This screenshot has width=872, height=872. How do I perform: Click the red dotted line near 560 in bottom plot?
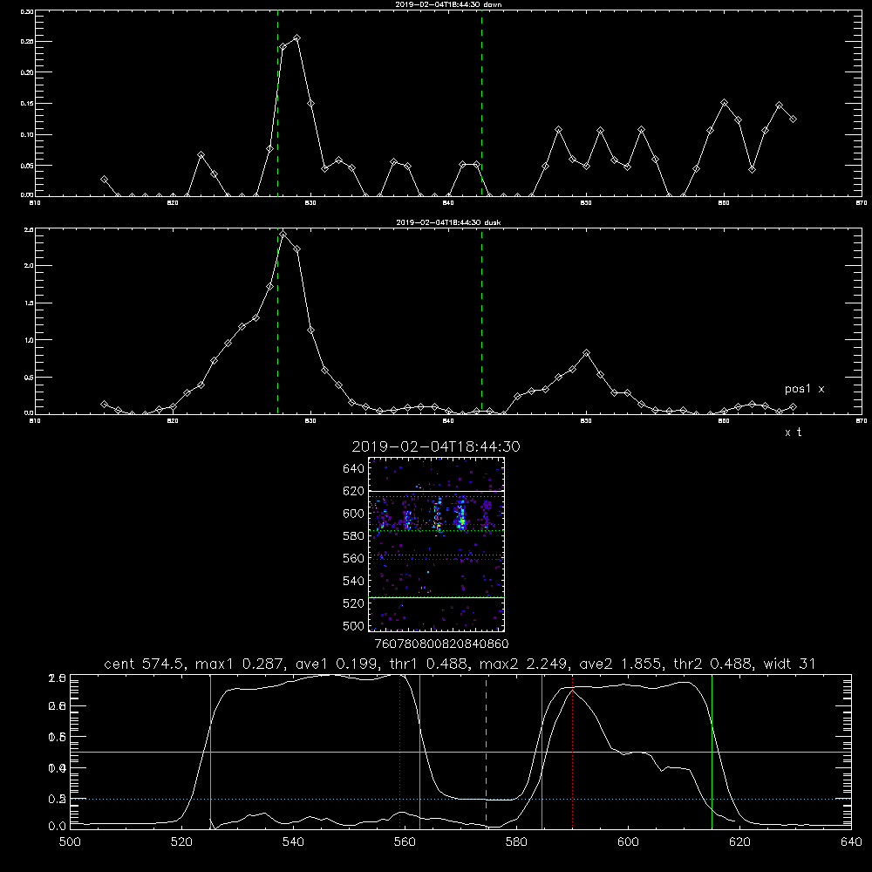coord(400,752)
